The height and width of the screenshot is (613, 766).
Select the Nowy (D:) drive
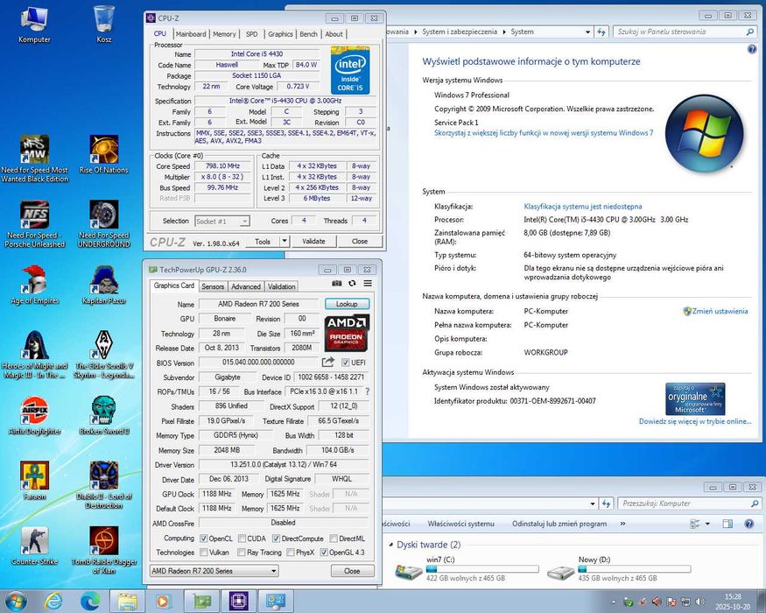click(x=619, y=568)
